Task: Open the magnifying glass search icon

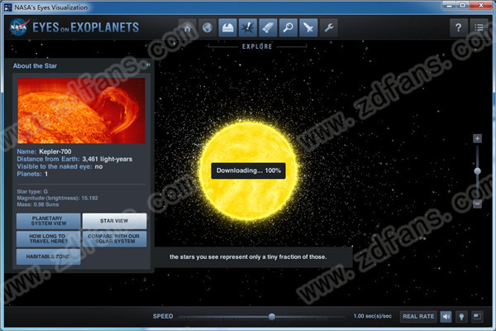Action: [x=289, y=28]
